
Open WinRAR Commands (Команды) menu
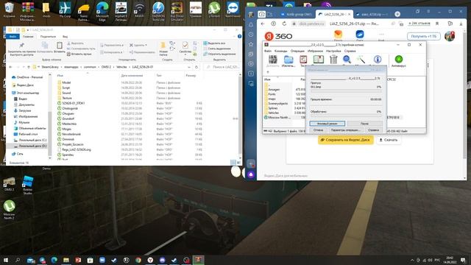tap(280, 51)
